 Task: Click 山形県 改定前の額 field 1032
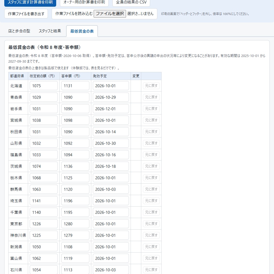[x=44, y=143]
